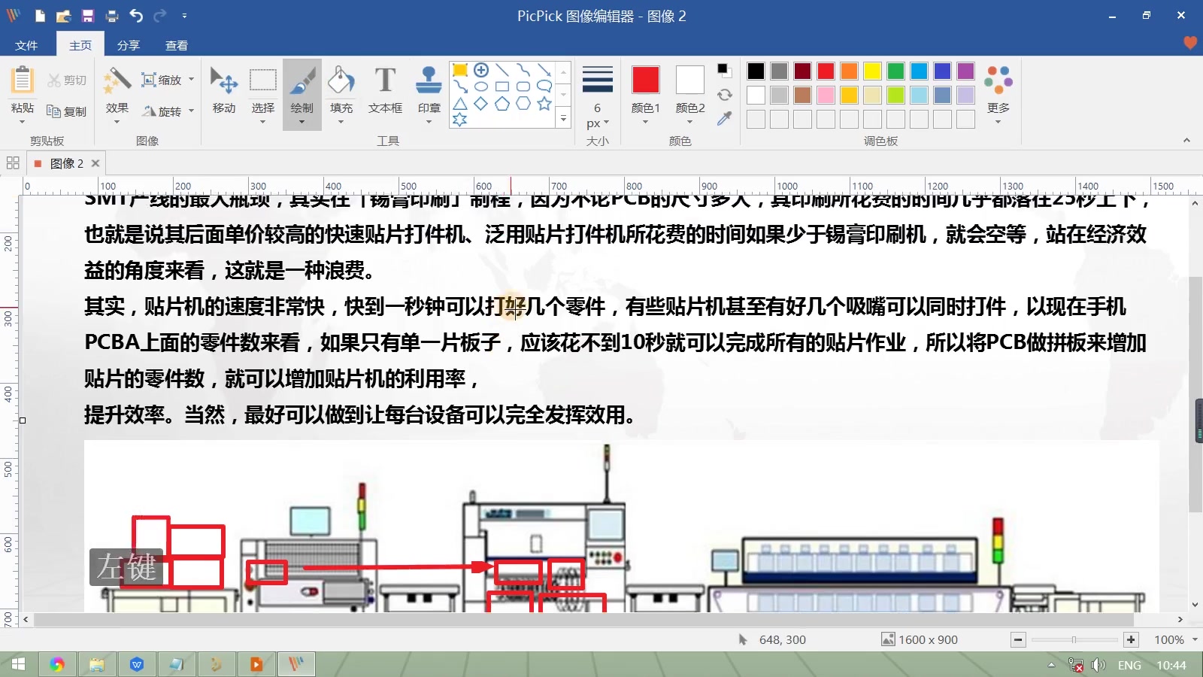Click the 剪切 cut button
Viewport: 1203px width, 677px height.
[67, 80]
